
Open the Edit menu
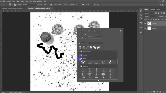pyautogui.click(x=4, y=1)
